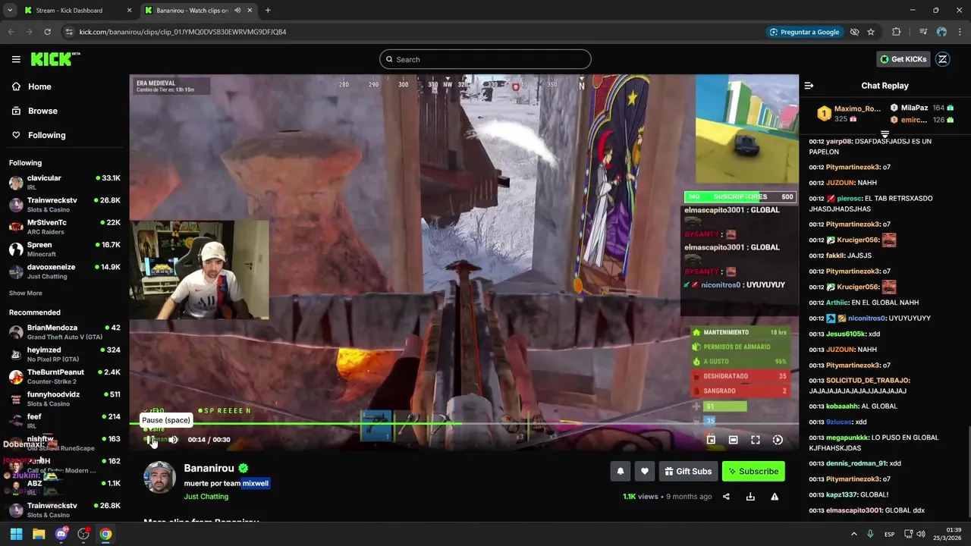The image size is (971, 546).
Task: Click the address bar URL
Action: click(x=183, y=32)
